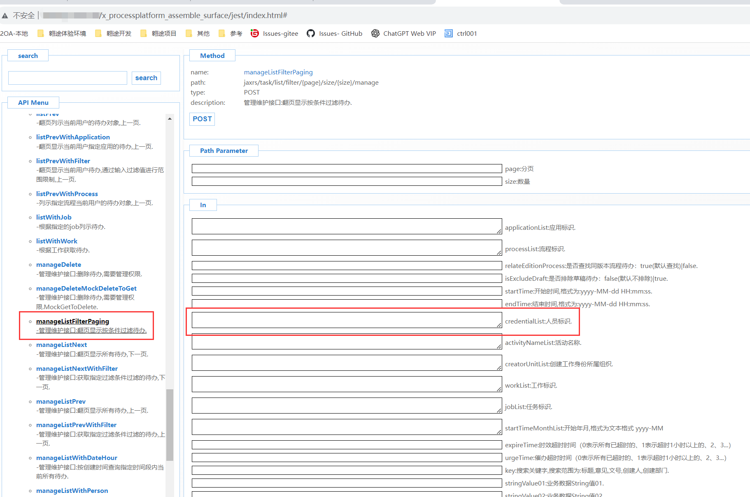Open the listWithJob API entry

coord(54,217)
